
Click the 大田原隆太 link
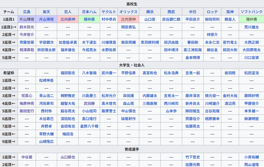pos(251,50)
